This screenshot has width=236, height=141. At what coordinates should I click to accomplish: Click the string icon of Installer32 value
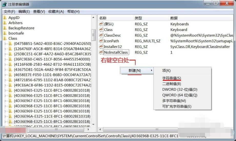click(101, 46)
